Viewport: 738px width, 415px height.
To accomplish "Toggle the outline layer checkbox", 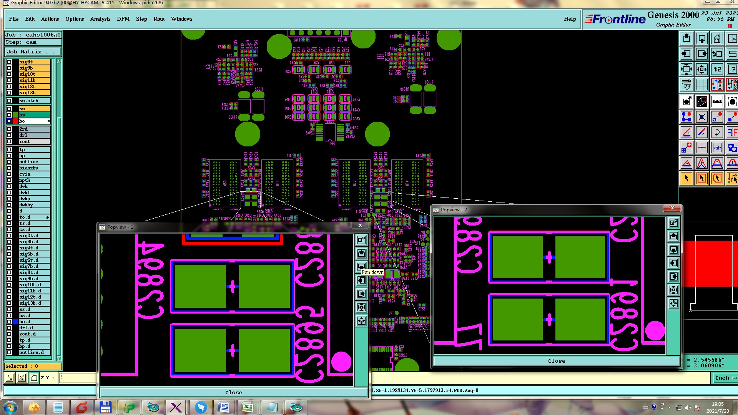I will (x=9, y=162).
